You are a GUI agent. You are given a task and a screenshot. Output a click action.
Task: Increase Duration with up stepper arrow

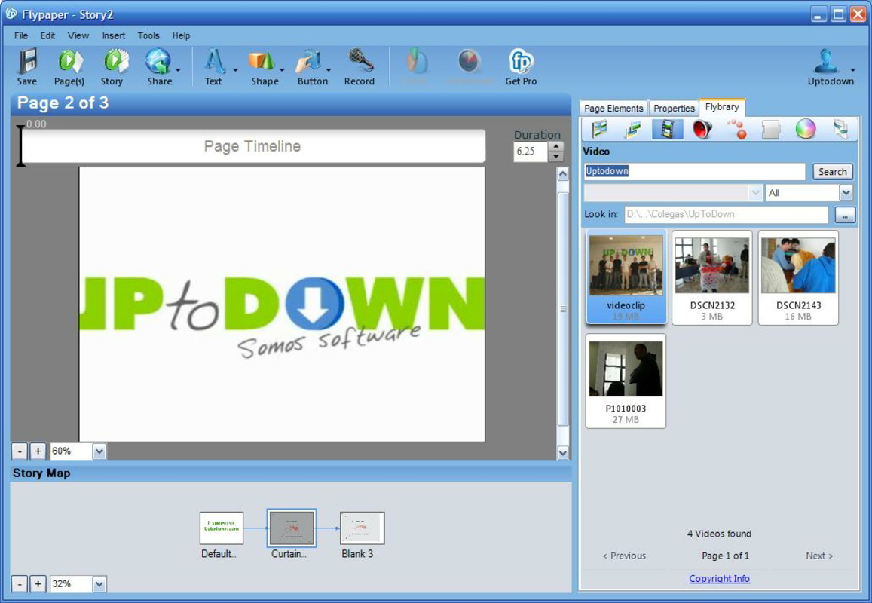pyautogui.click(x=555, y=146)
